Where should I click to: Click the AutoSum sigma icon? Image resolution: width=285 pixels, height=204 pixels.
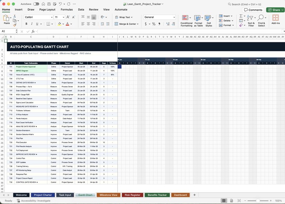(x=241, y=16)
